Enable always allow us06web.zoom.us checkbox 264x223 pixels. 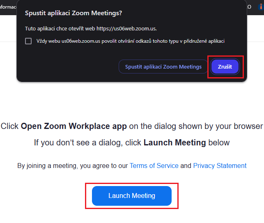coord(28,41)
